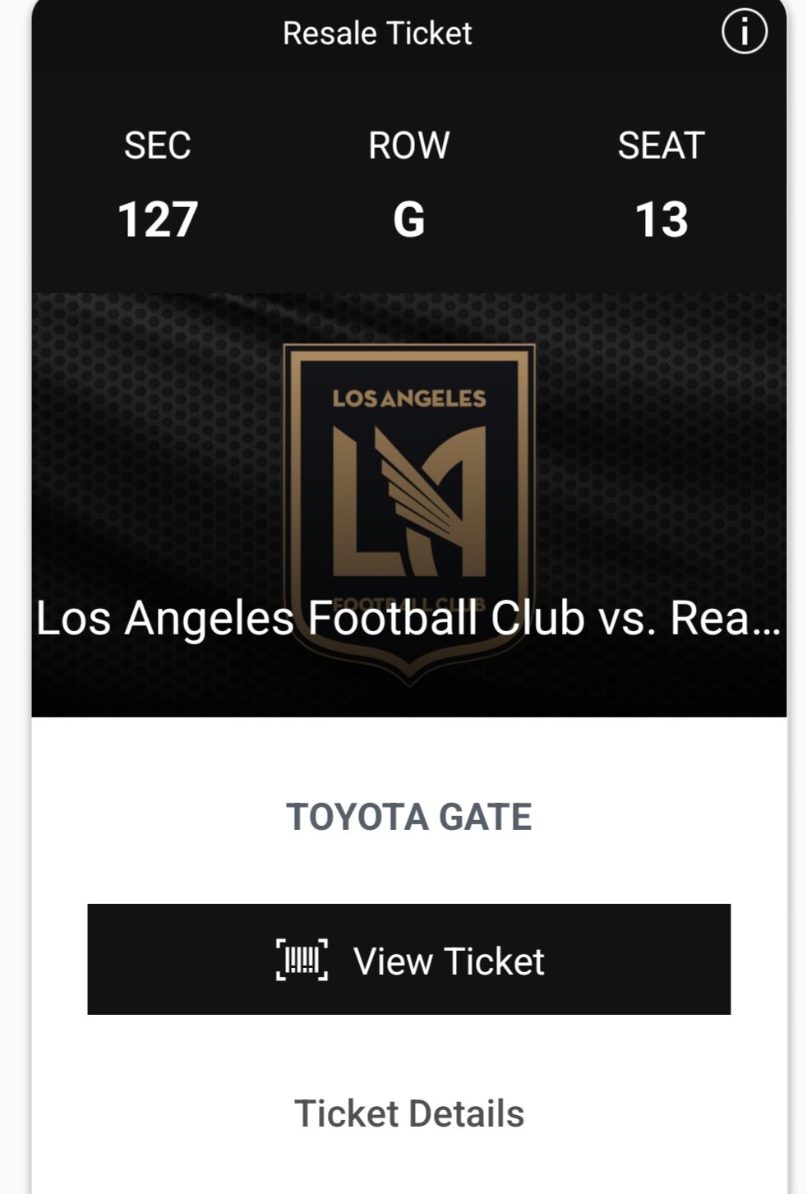The height and width of the screenshot is (1194, 807).
Task: Tap the SEC label
Action: click(x=158, y=145)
